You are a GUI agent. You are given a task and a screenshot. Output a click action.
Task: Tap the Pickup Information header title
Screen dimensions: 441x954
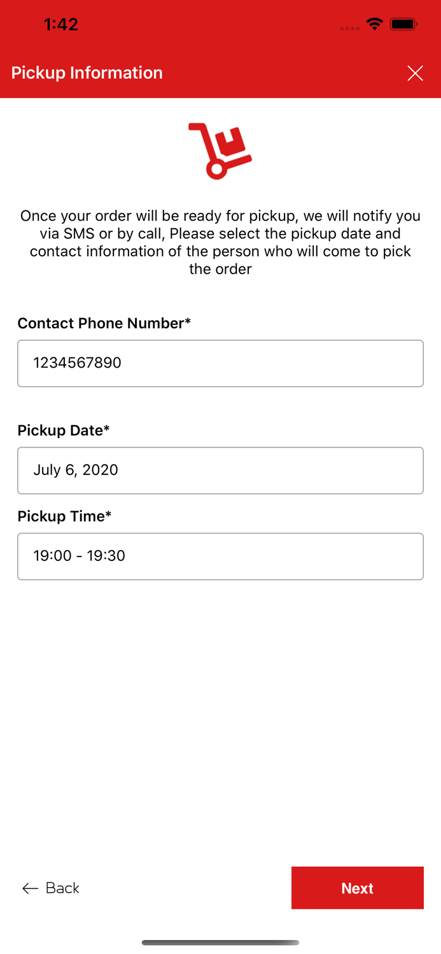(x=87, y=73)
